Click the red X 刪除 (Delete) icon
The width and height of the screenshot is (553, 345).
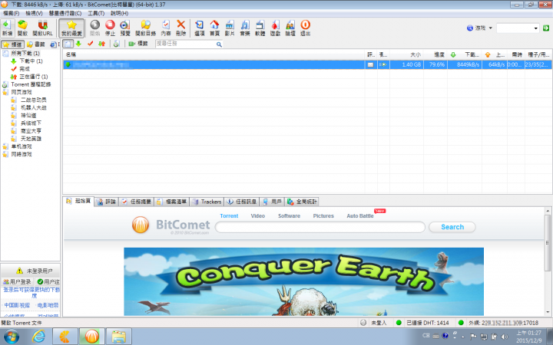click(x=181, y=28)
